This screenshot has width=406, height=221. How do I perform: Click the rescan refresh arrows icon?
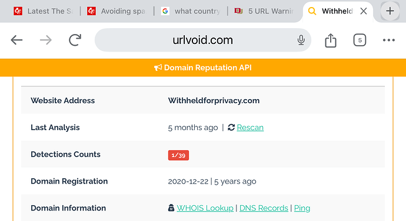point(231,127)
